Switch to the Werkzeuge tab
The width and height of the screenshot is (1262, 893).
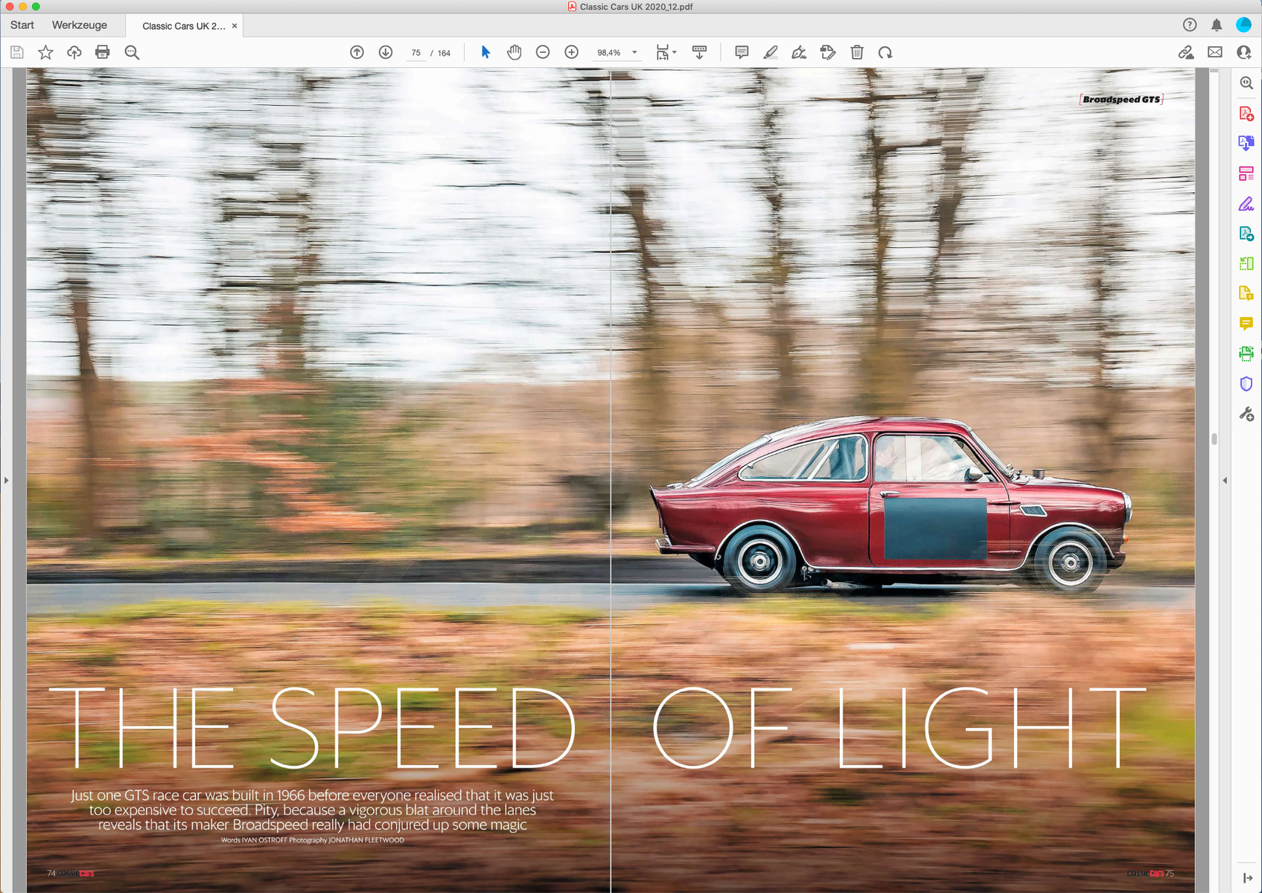pos(80,25)
